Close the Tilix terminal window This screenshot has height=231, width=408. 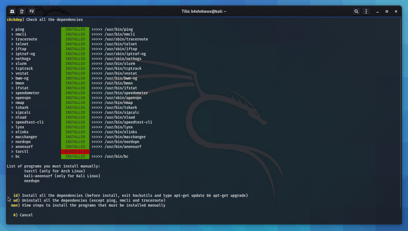pyautogui.click(x=396, y=12)
